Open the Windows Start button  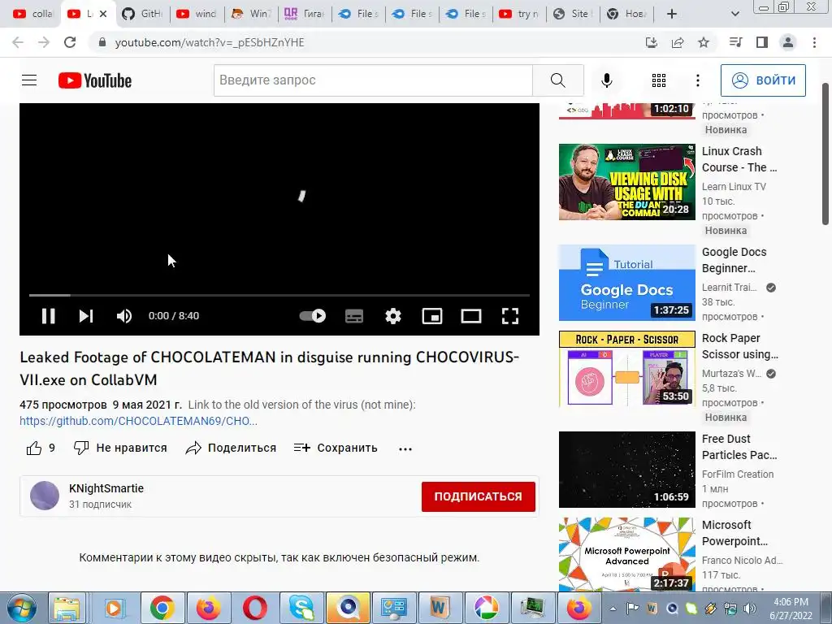(x=22, y=608)
